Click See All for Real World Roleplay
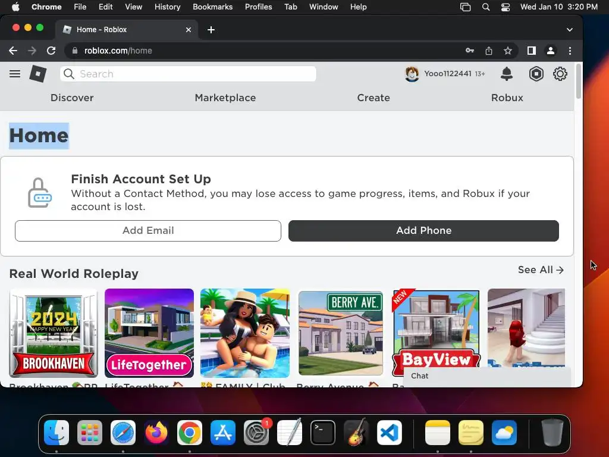 click(x=541, y=270)
